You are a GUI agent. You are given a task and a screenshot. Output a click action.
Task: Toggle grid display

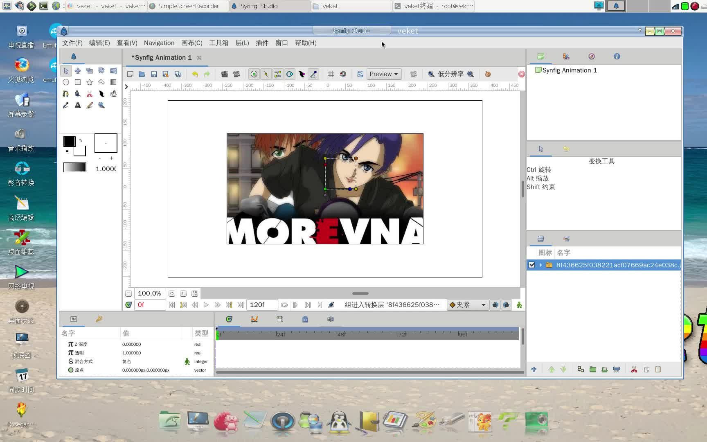[x=331, y=74]
